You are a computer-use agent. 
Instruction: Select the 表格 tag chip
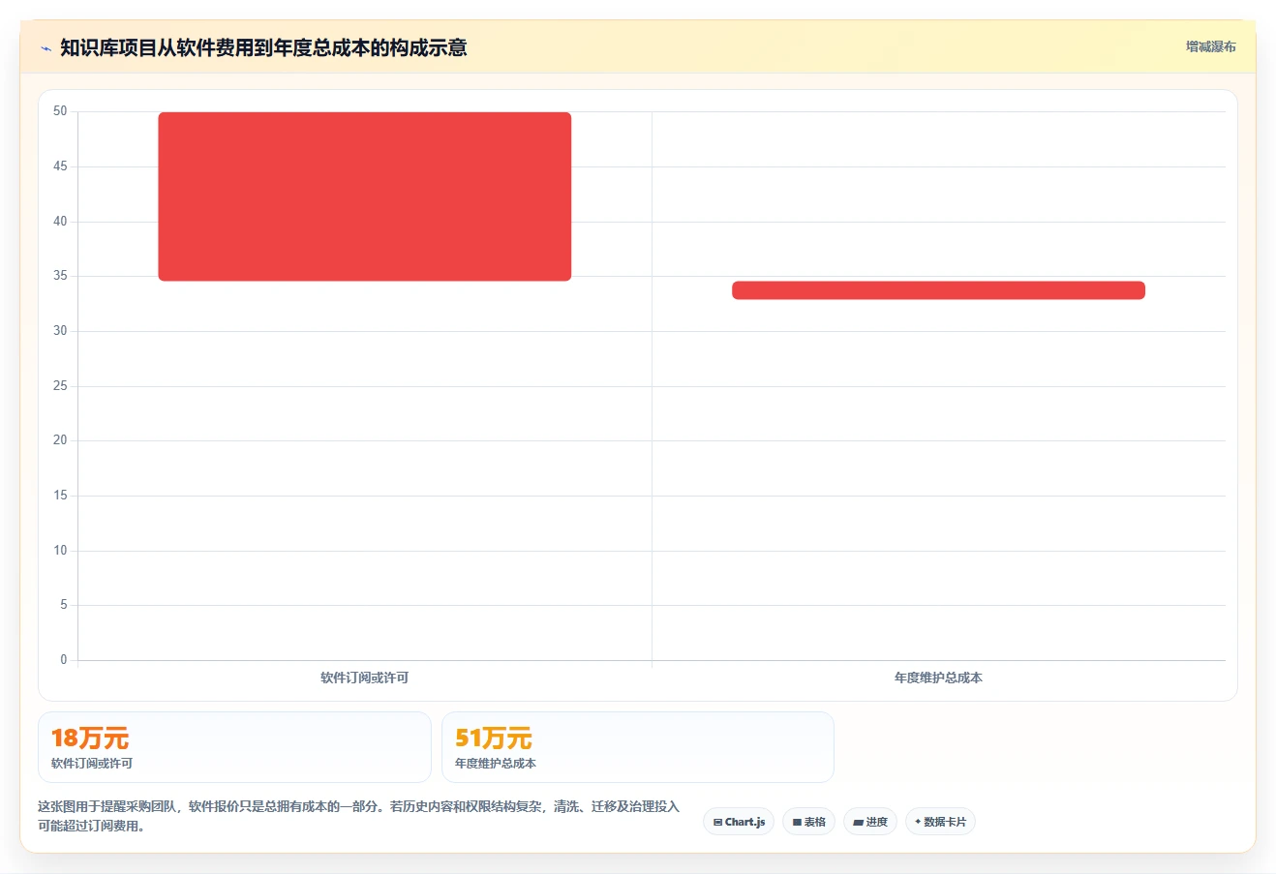[x=808, y=822]
